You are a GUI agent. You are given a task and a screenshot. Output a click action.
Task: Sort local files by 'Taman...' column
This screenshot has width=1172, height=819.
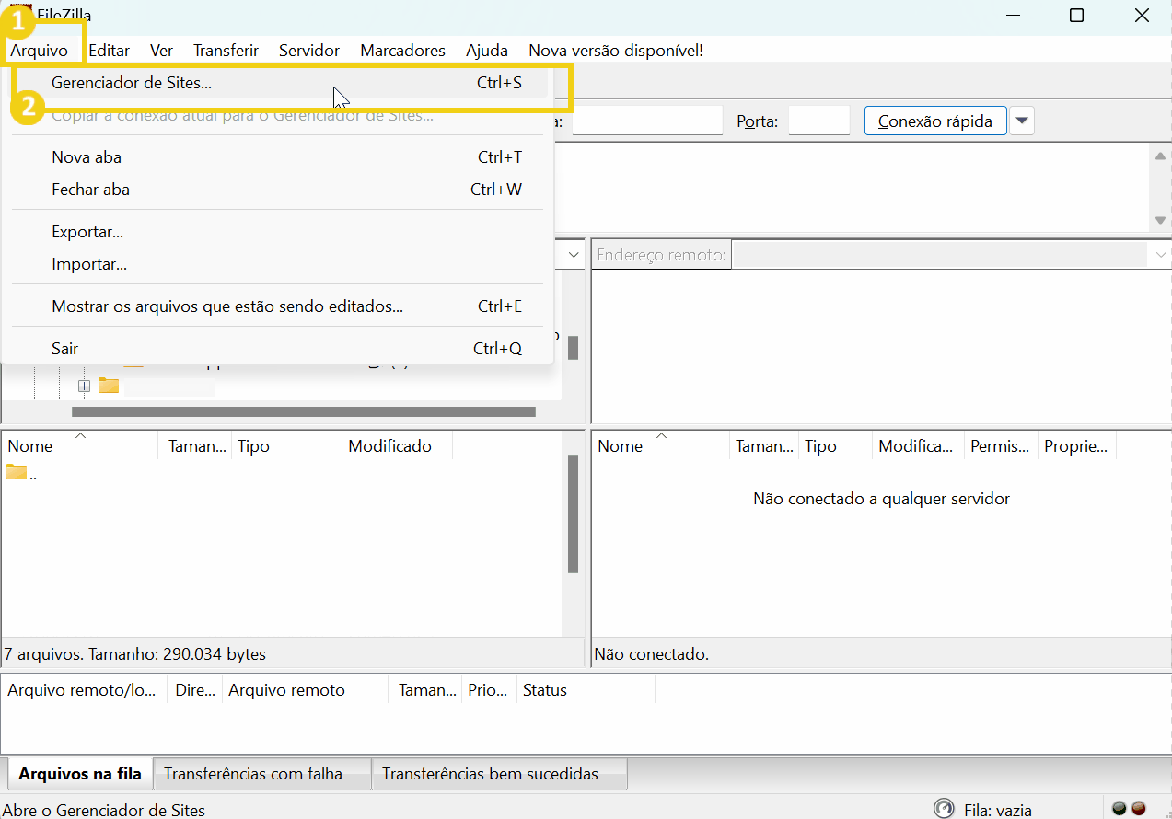(196, 446)
